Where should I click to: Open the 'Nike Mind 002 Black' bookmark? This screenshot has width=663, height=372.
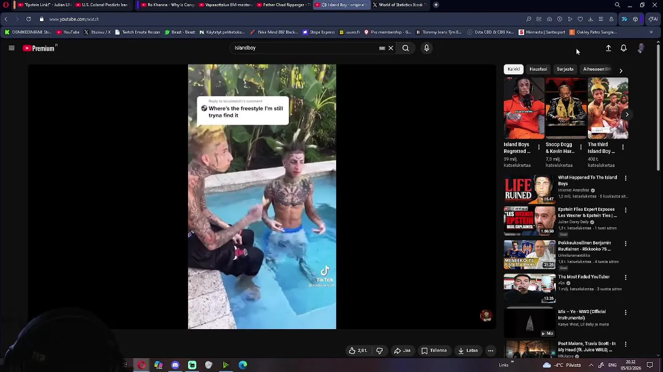[274, 32]
